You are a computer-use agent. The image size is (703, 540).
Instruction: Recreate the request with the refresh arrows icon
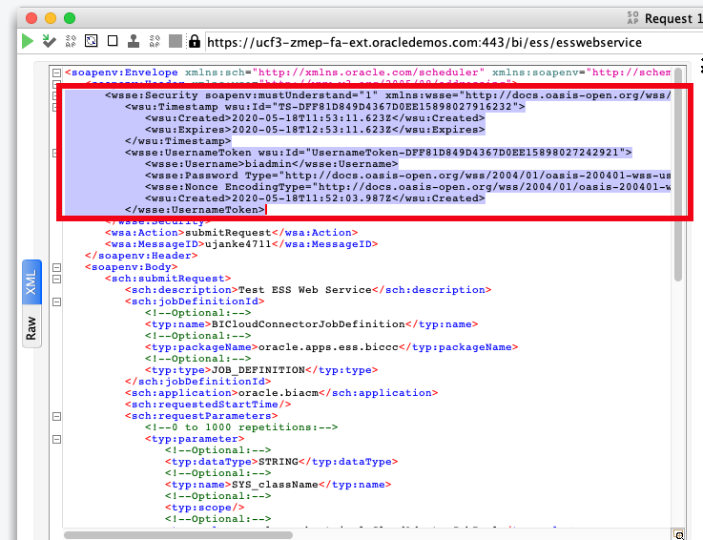click(x=92, y=41)
